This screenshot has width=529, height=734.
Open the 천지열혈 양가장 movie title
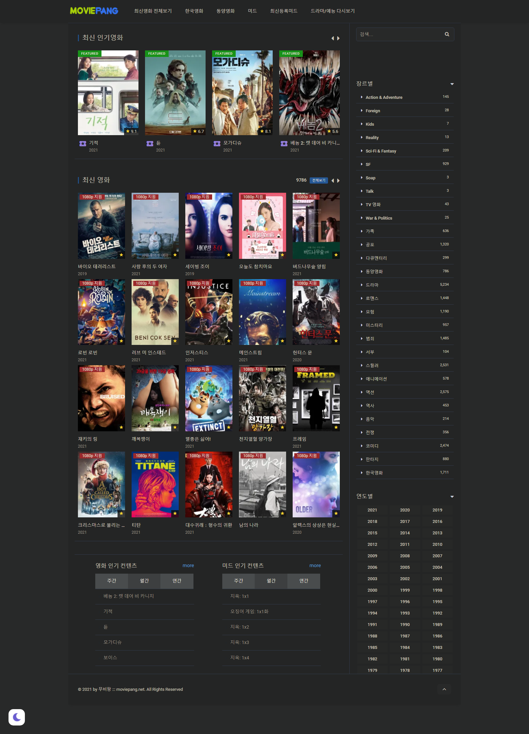pos(255,439)
